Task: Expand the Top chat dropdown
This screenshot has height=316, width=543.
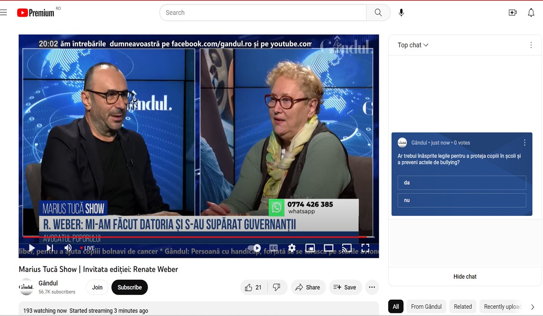Action: [x=413, y=45]
